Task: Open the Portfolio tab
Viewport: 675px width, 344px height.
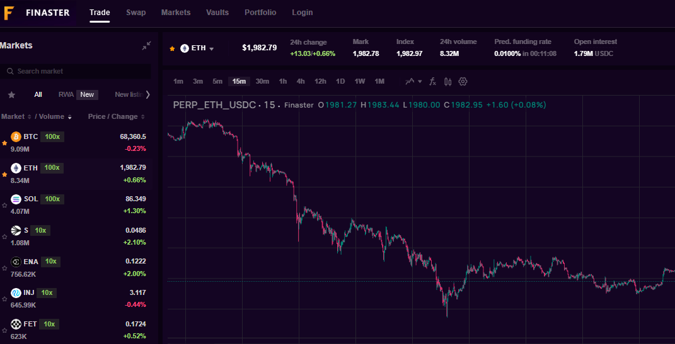Action: click(260, 13)
